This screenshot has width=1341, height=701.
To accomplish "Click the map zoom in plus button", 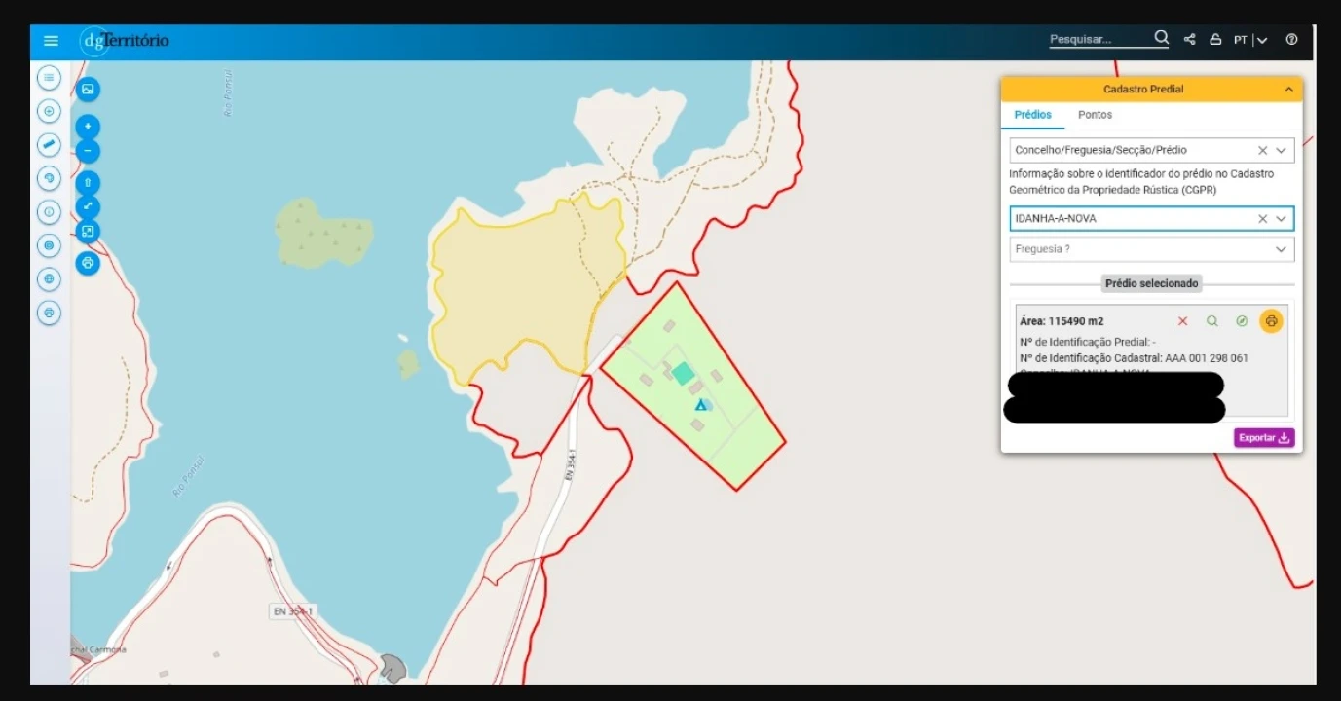I will [88, 127].
